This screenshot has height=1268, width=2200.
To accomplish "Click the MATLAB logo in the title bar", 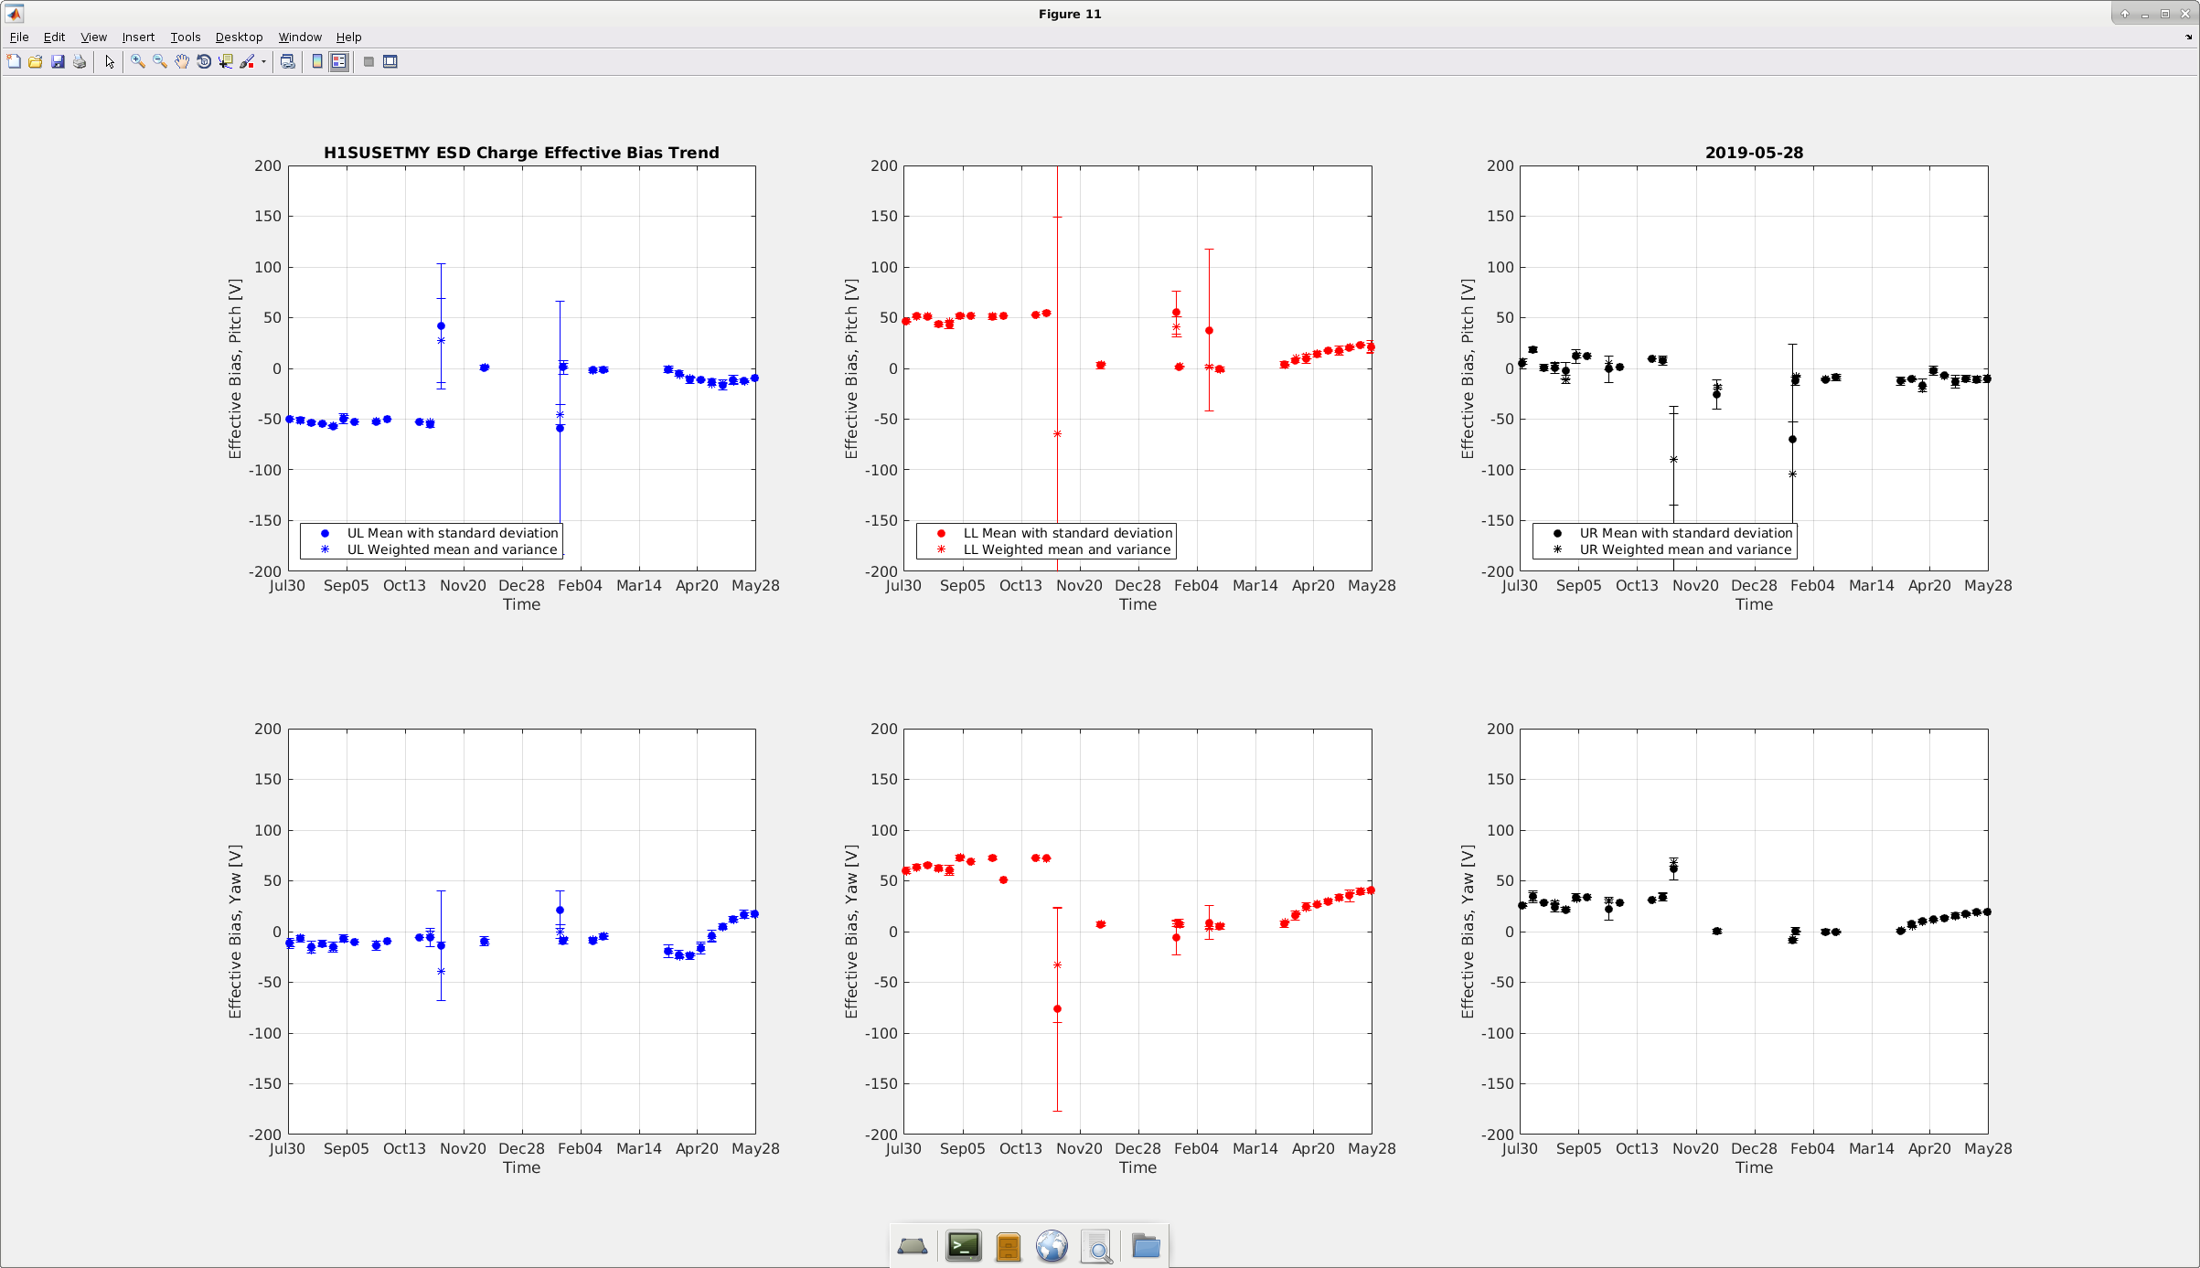I will coord(15,14).
